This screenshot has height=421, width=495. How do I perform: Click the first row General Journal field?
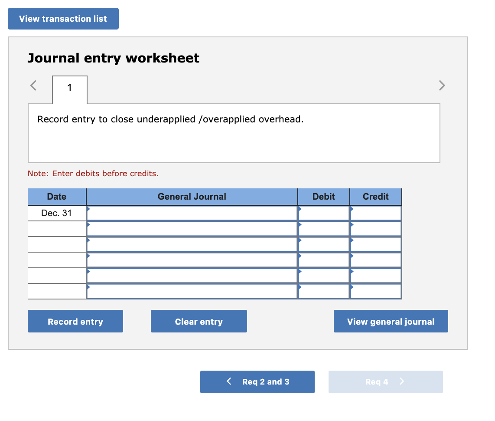point(192,213)
